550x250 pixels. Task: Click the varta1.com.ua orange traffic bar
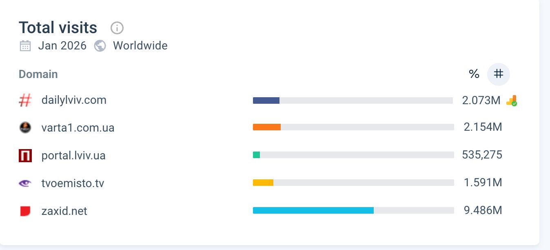pyautogui.click(x=267, y=127)
